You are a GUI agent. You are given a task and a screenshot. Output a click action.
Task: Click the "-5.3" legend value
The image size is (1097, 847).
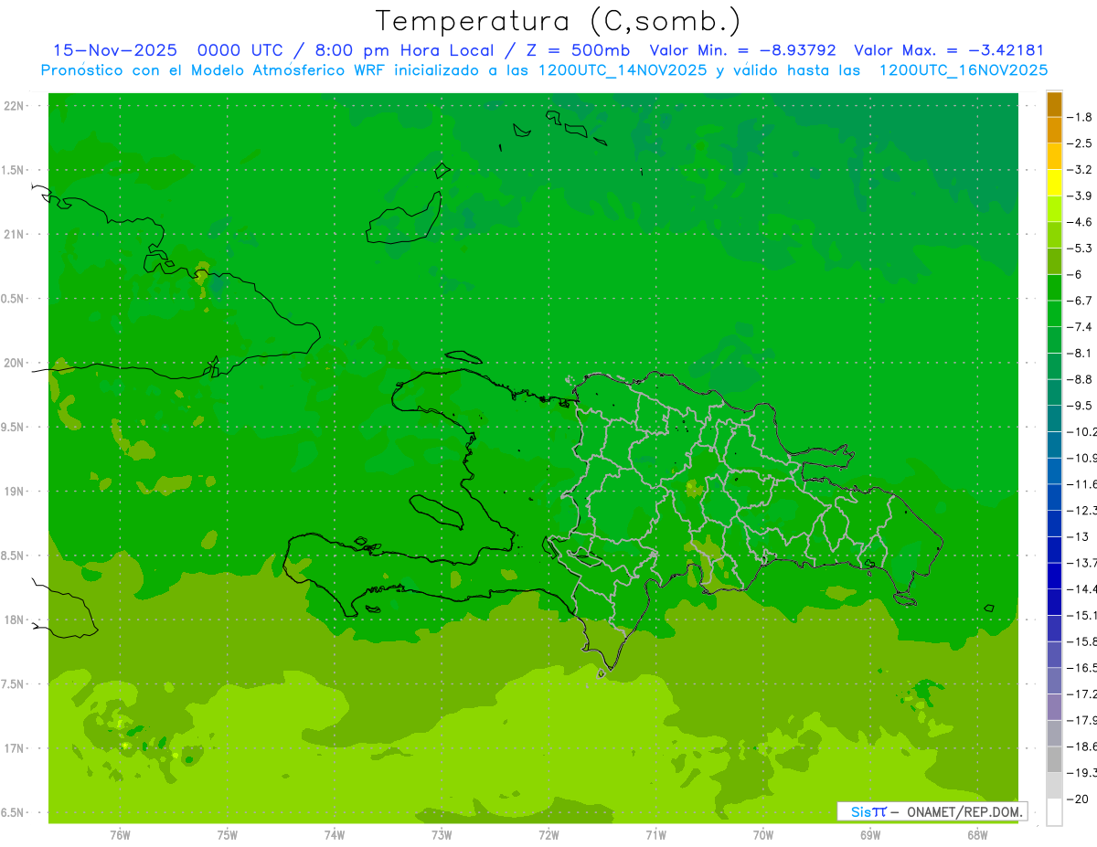coord(1081,248)
